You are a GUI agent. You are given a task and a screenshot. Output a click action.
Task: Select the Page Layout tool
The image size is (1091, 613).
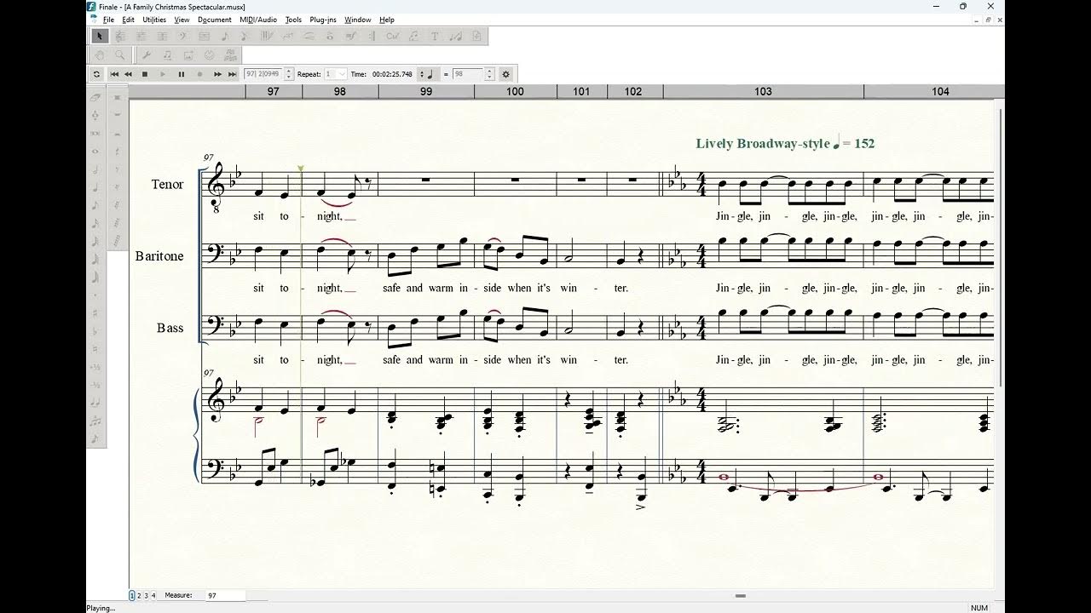[x=476, y=37]
